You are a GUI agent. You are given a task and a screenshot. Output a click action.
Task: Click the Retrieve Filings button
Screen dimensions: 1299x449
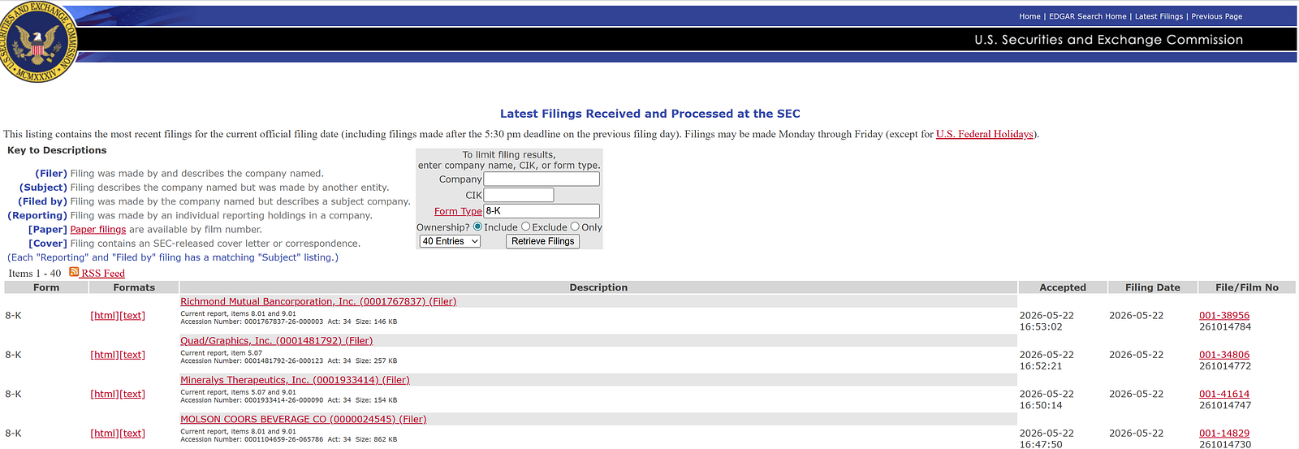tap(542, 241)
